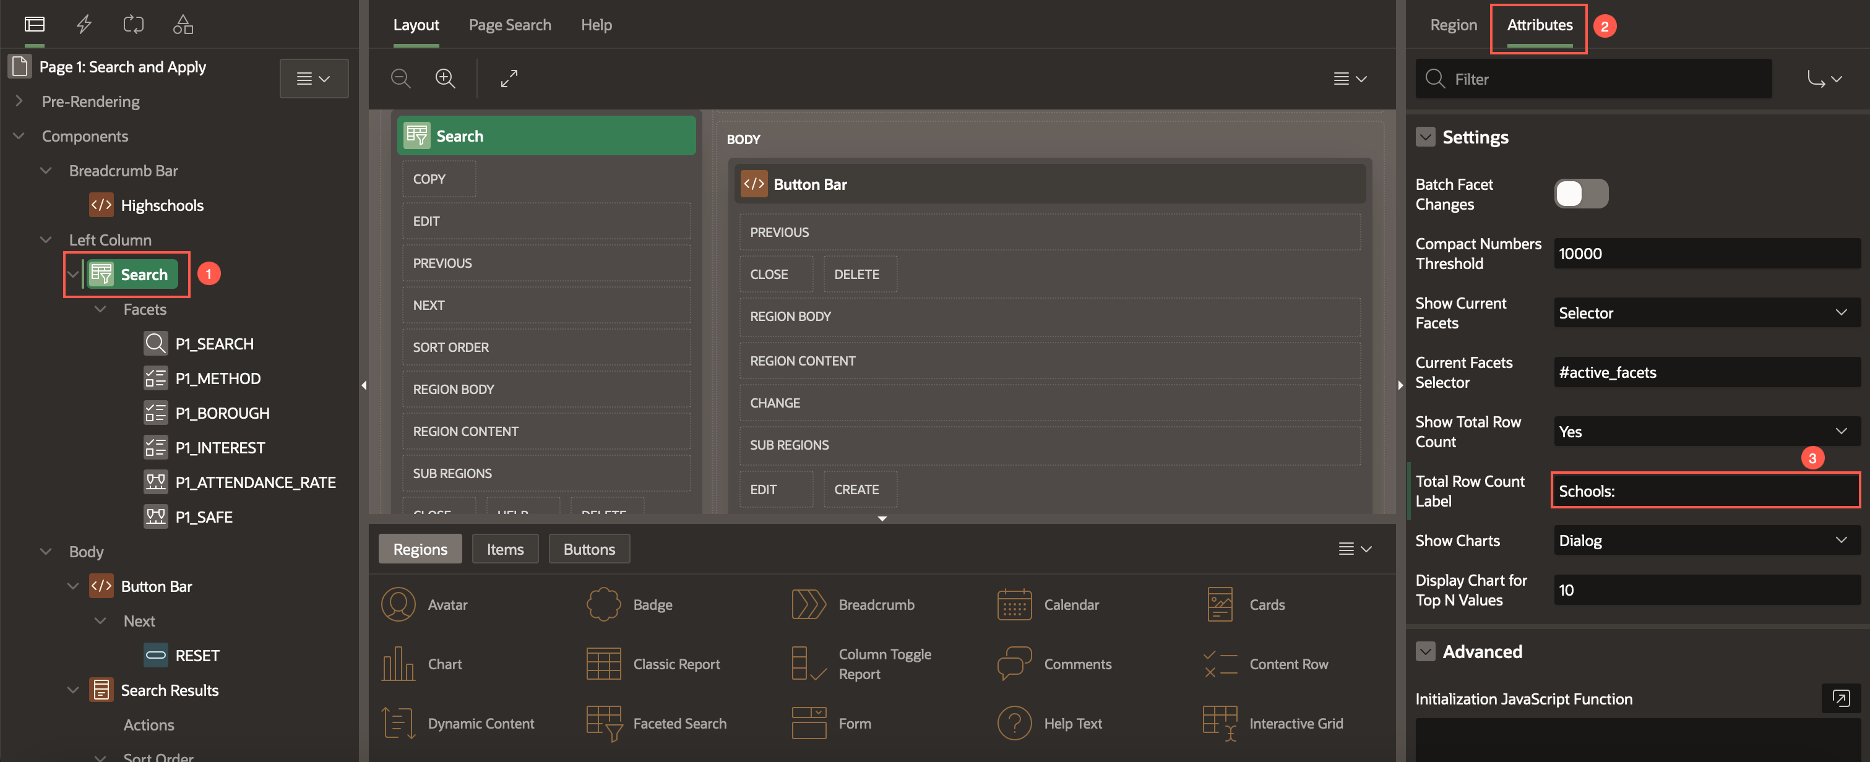
Task: Show the Items gallery
Action: [506, 549]
